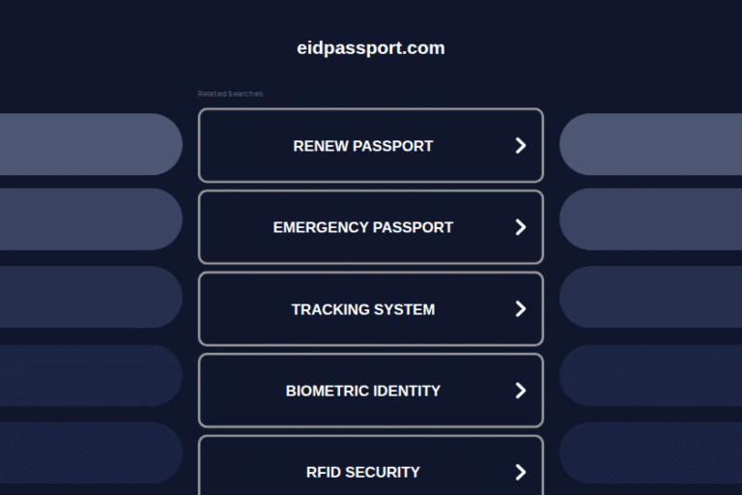
Task: Click the left pill beside Biometric Identity
Action: (90, 375)
